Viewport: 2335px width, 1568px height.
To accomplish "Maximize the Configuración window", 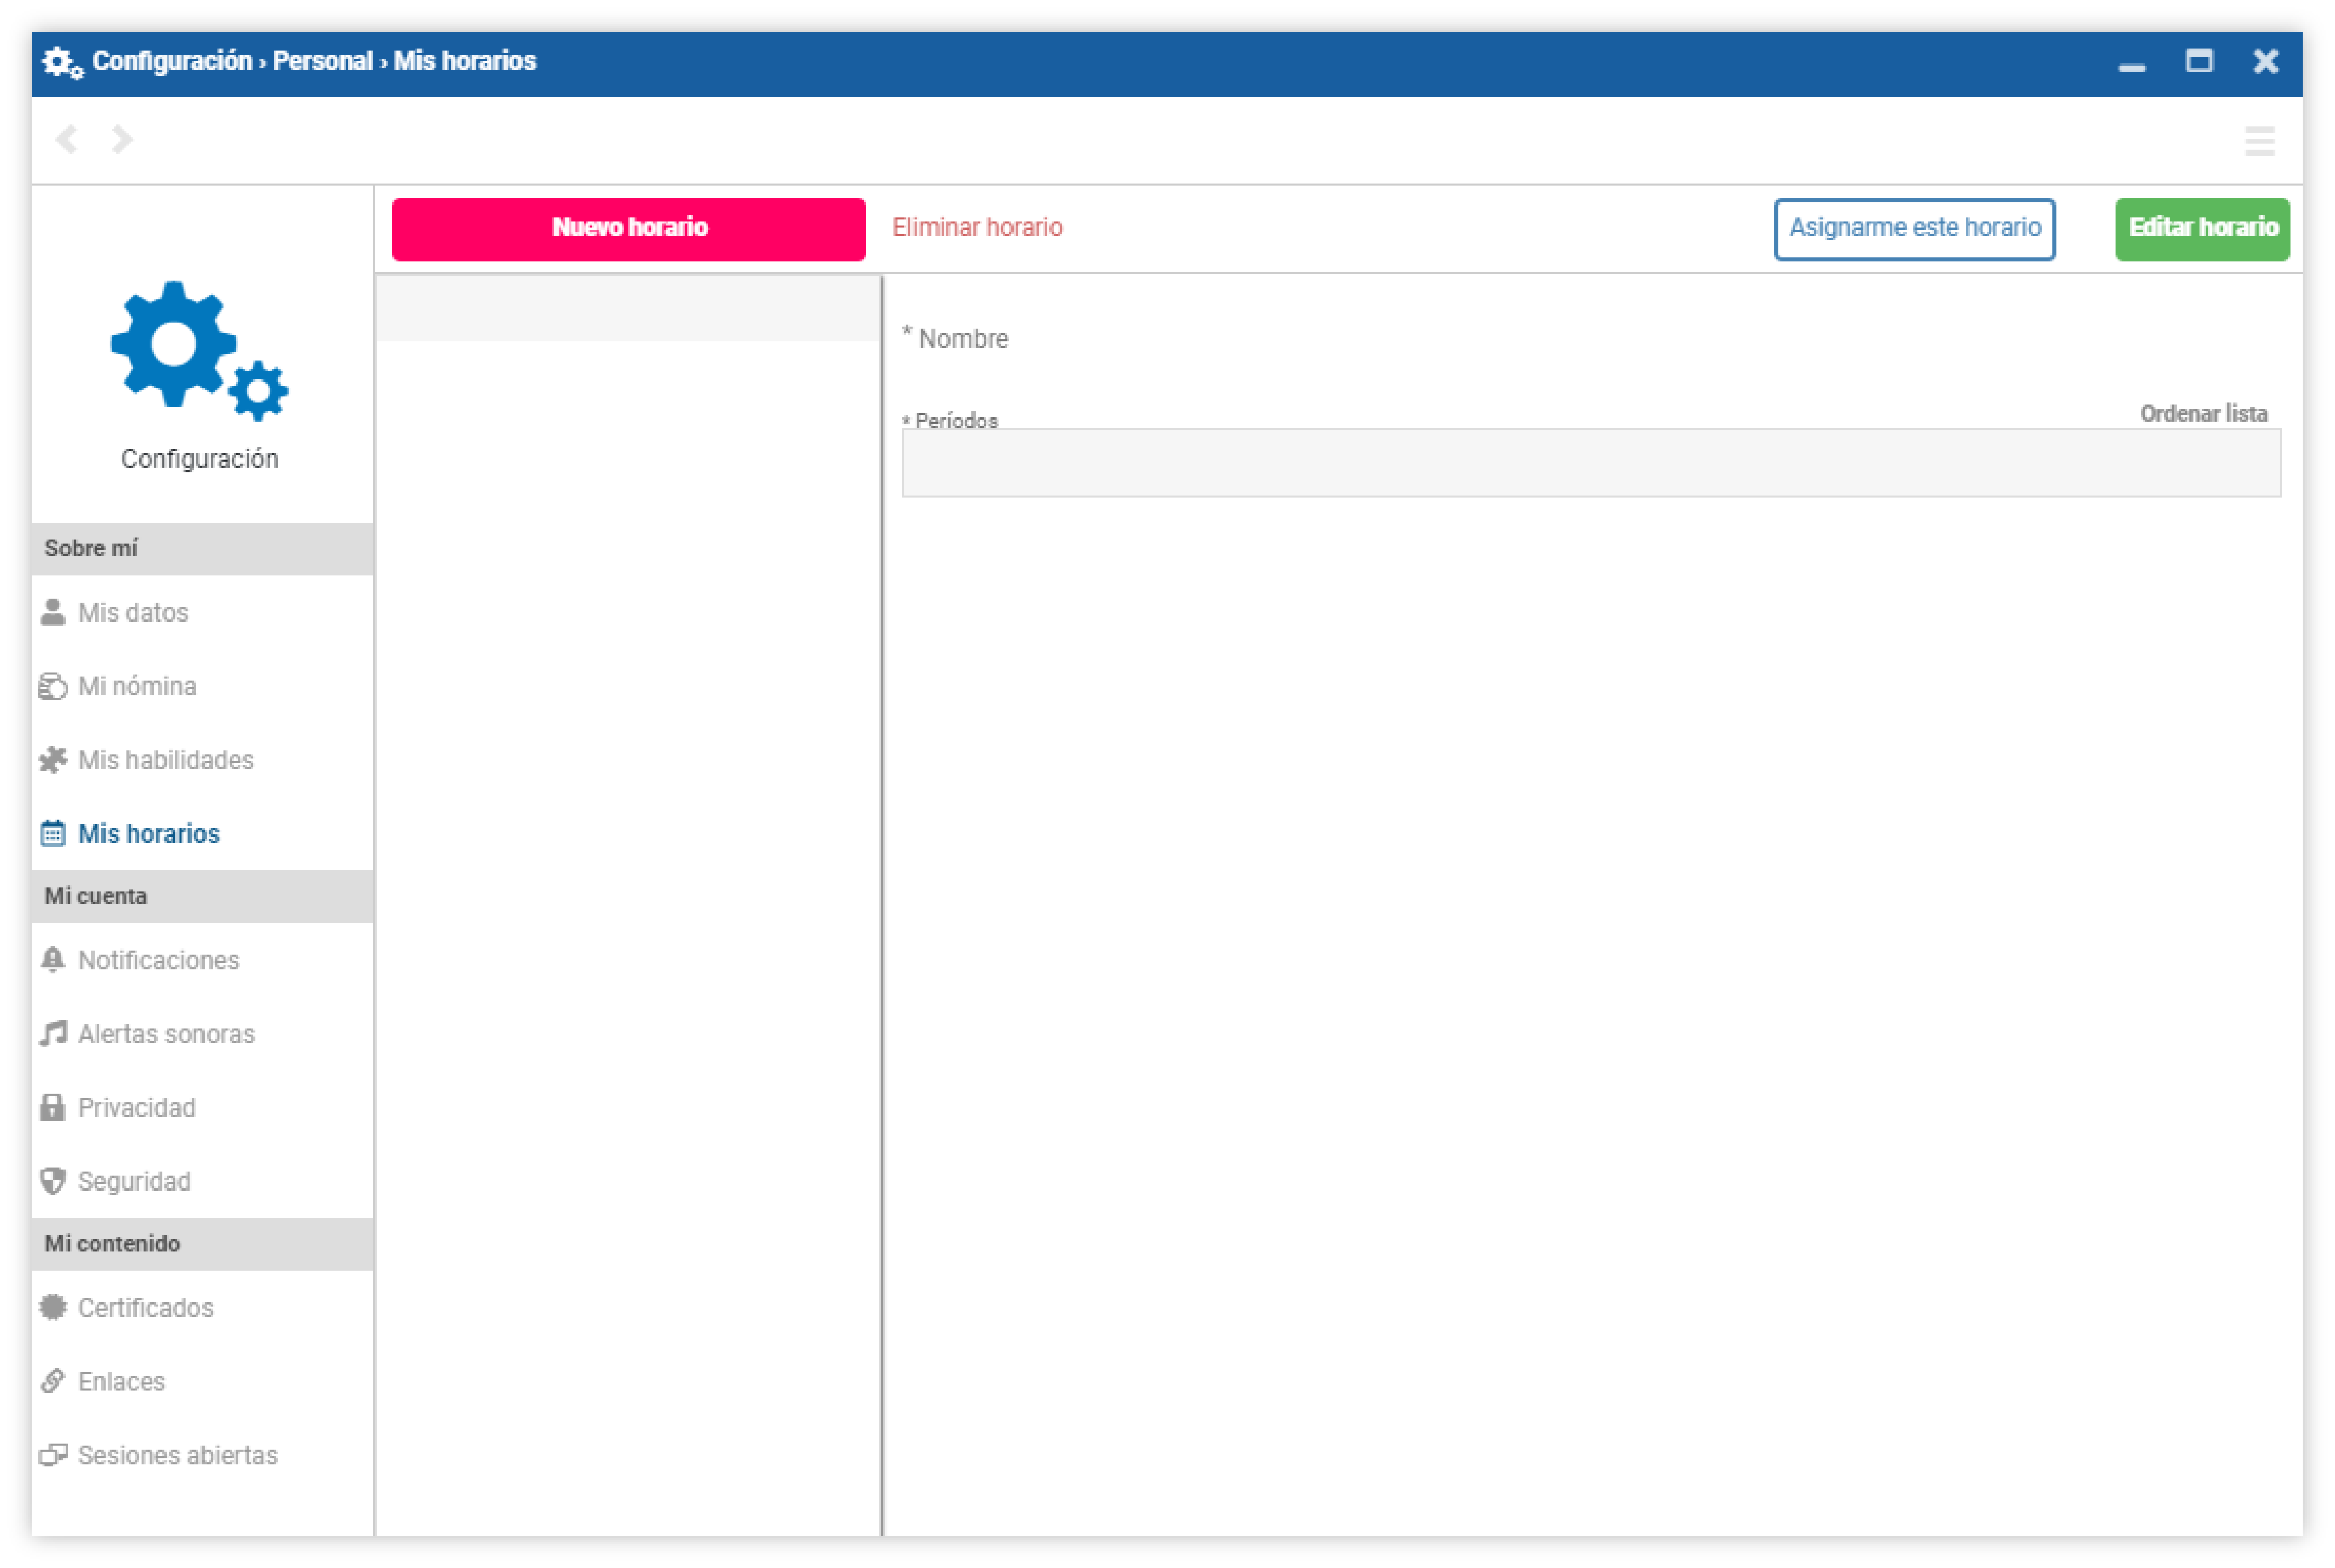I will (2198, 61).
